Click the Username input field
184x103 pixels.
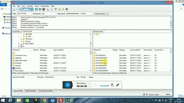point(49,13)
